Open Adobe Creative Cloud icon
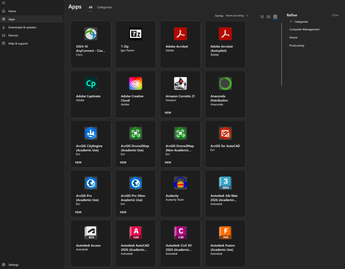This screenshot has width=345, height=269. (135, 84)
